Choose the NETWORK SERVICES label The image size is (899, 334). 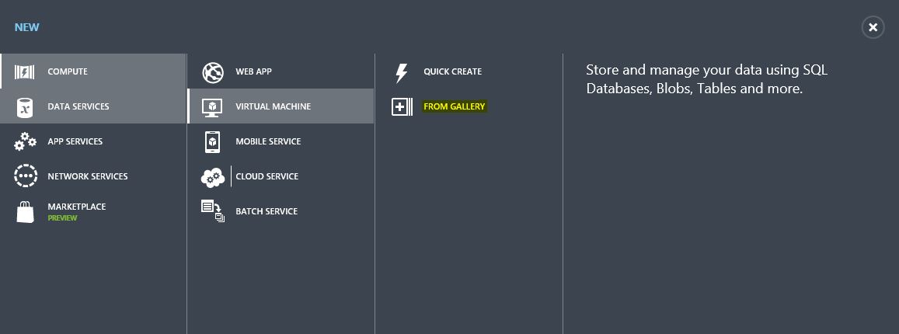(88, 176)
